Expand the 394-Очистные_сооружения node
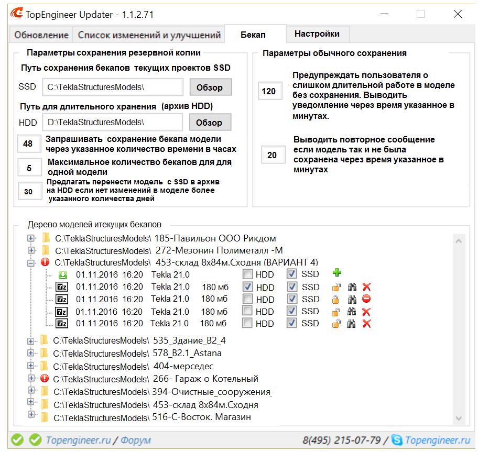 tap(30, 390)
